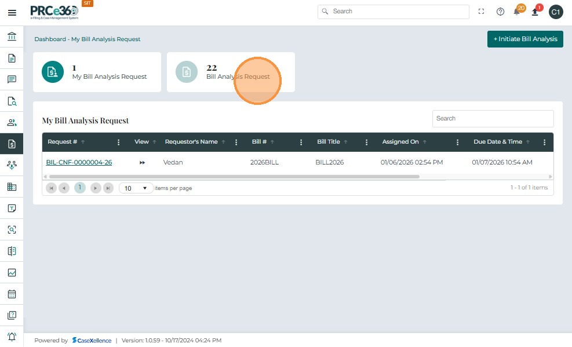Open notifications bell with 20 badge
572x347 pixels.
(518, 11)
